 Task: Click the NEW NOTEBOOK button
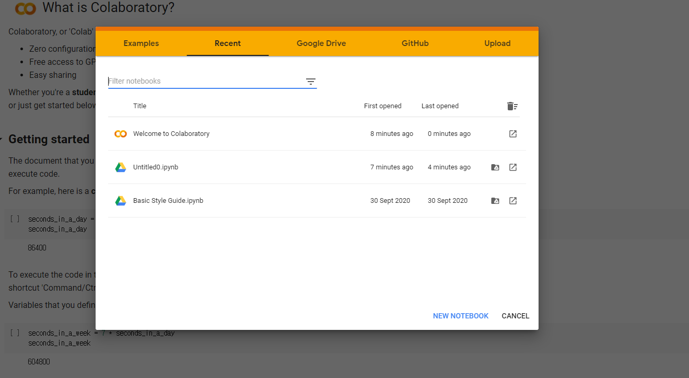tap(461, 316)
